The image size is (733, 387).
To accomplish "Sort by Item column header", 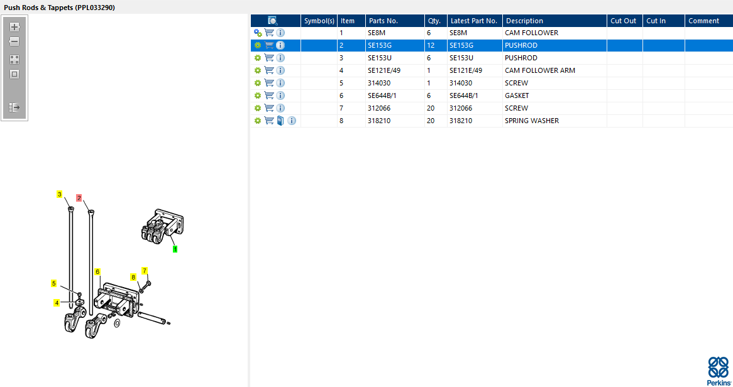I will click(x=351, y=21).
